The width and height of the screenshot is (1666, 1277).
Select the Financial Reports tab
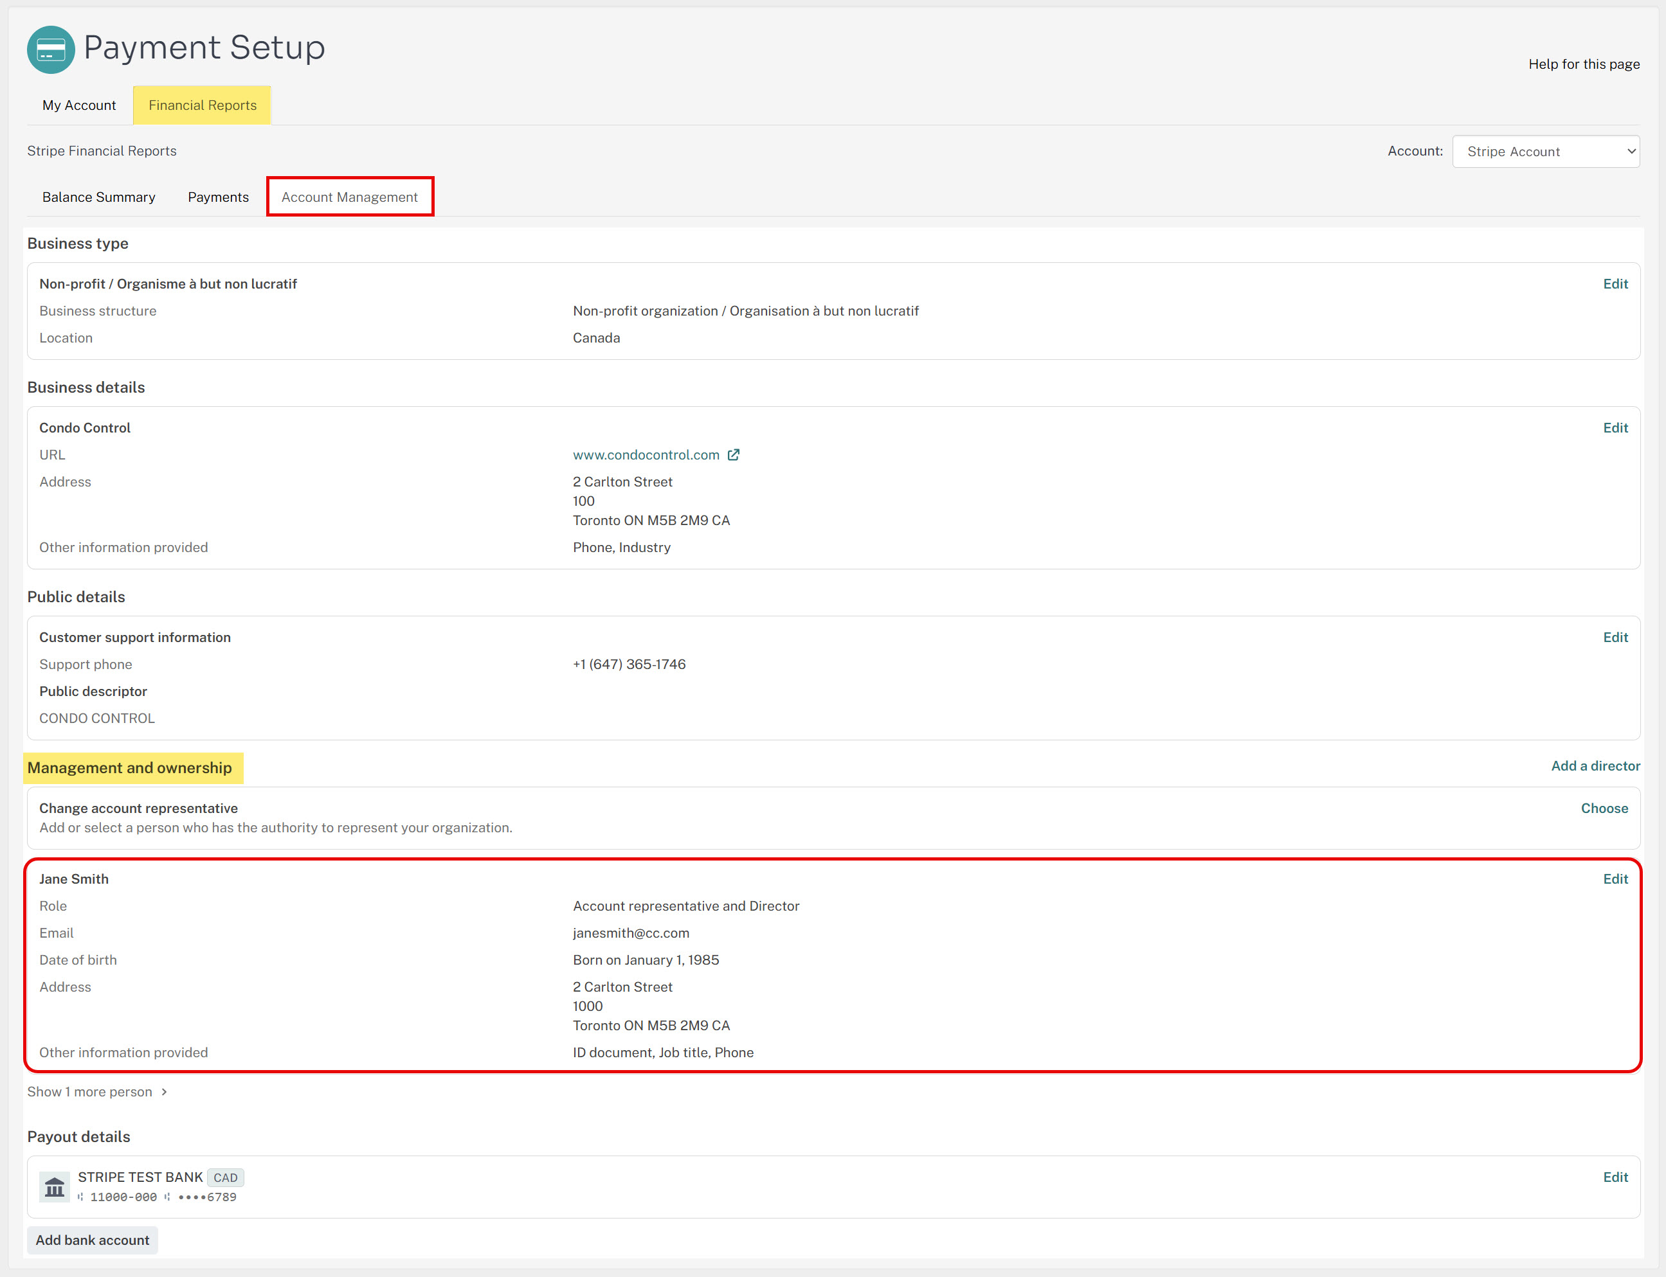(x=203, y=105)
